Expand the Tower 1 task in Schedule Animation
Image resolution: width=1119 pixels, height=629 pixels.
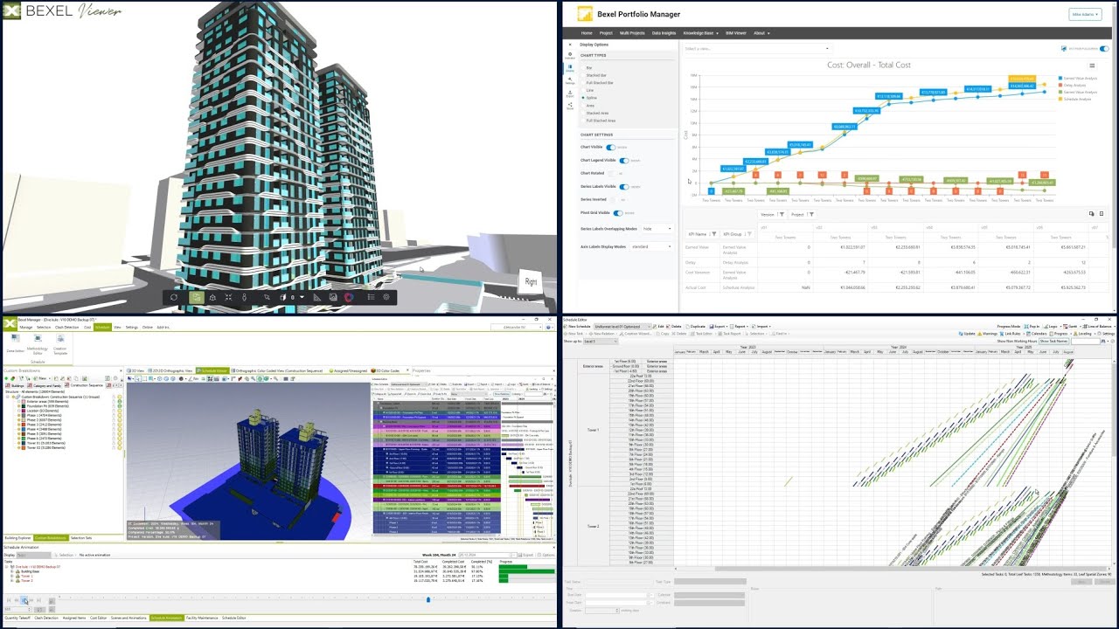point(12,577)
